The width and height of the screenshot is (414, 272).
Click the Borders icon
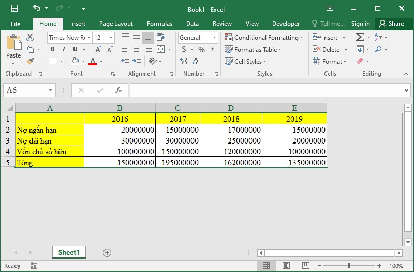pos(53,61)
